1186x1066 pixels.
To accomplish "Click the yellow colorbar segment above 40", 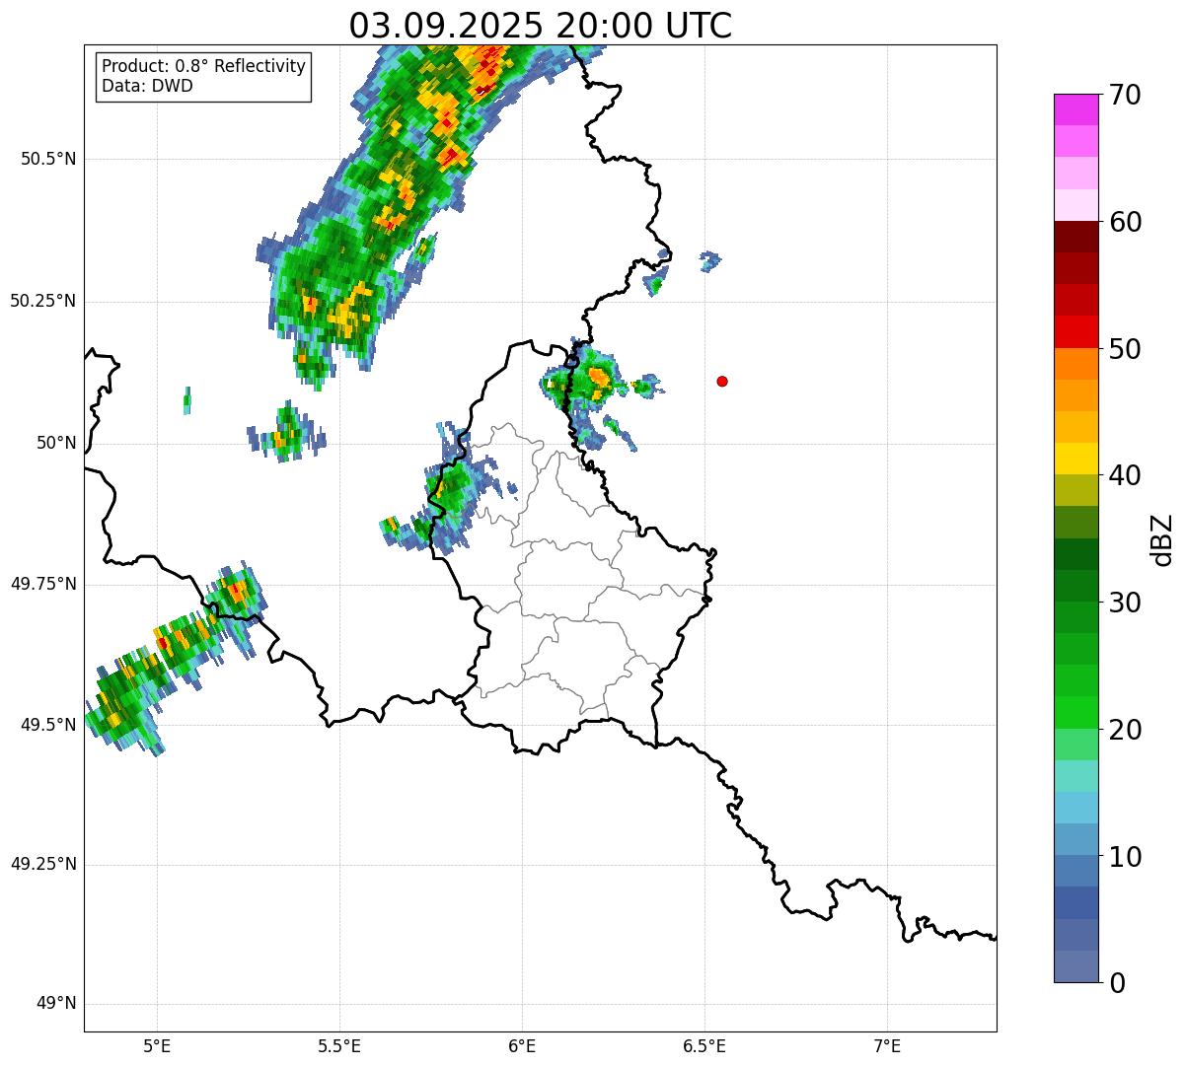I will pos(1076,459).
